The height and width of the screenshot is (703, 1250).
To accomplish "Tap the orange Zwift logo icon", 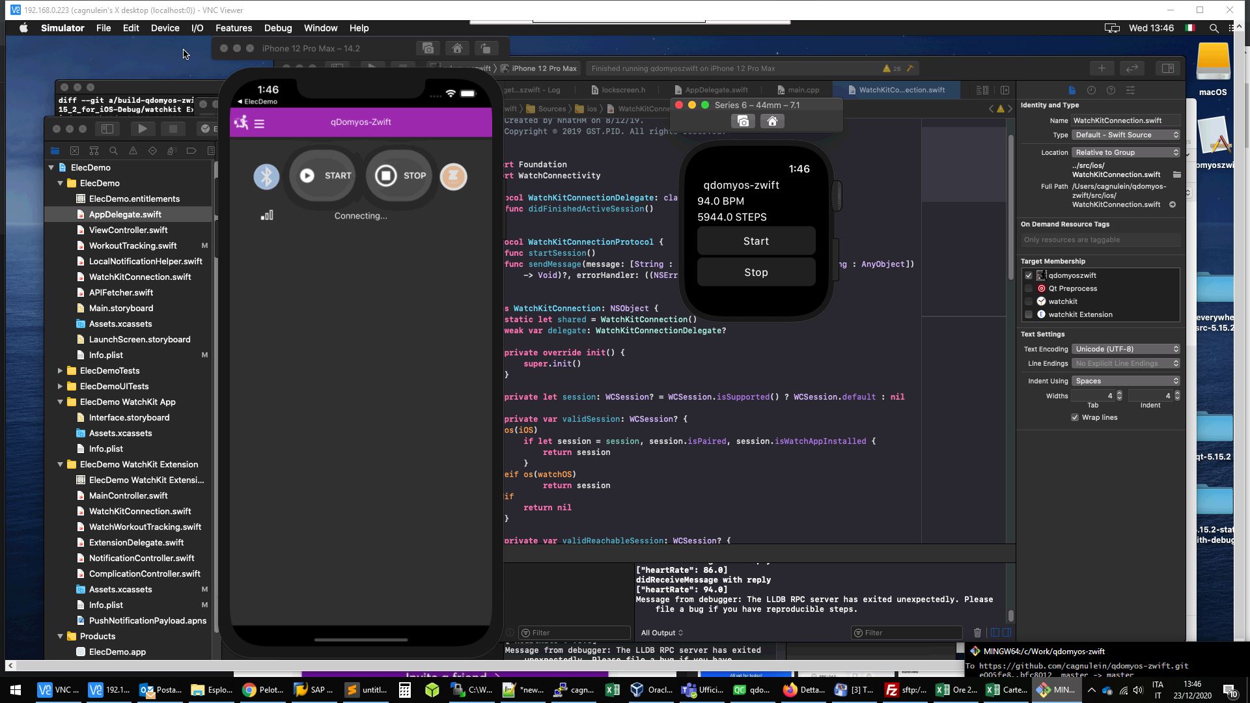I will click(x=454, y=176).
